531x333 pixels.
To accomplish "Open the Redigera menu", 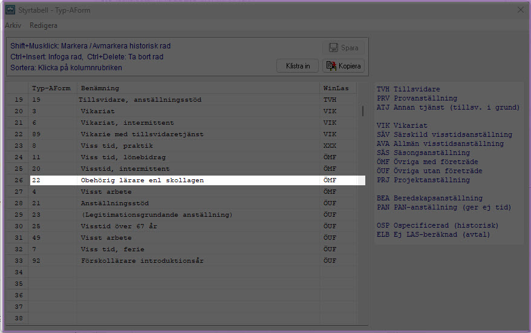I will point(44,25).
